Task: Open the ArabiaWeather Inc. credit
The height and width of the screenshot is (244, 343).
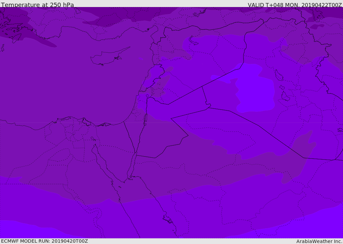Action: click(319, 241)
